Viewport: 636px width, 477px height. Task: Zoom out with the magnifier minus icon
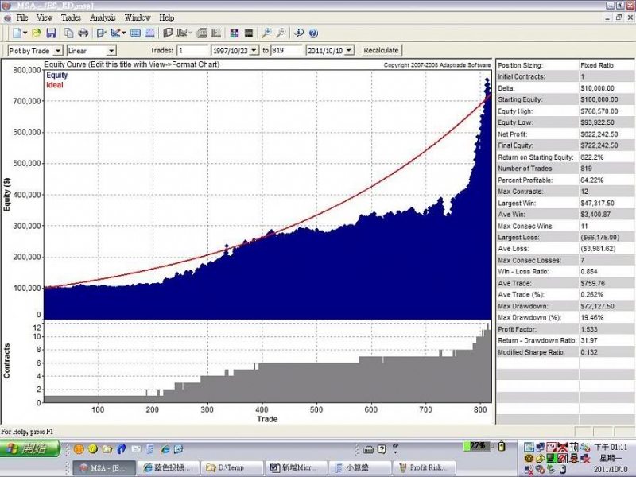click(x=281, y=33)
